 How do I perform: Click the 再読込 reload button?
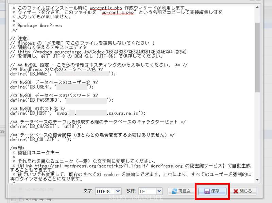pos(182,191)
